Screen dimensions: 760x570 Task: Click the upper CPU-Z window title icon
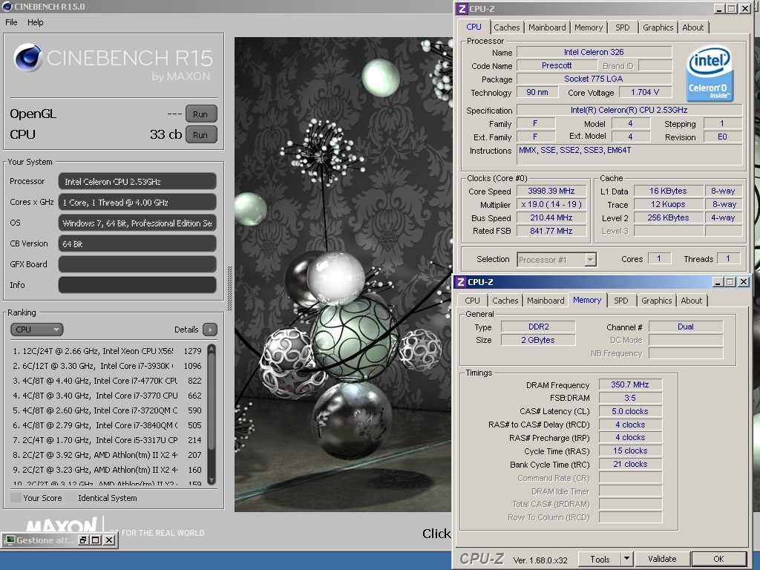pos(462,9)
